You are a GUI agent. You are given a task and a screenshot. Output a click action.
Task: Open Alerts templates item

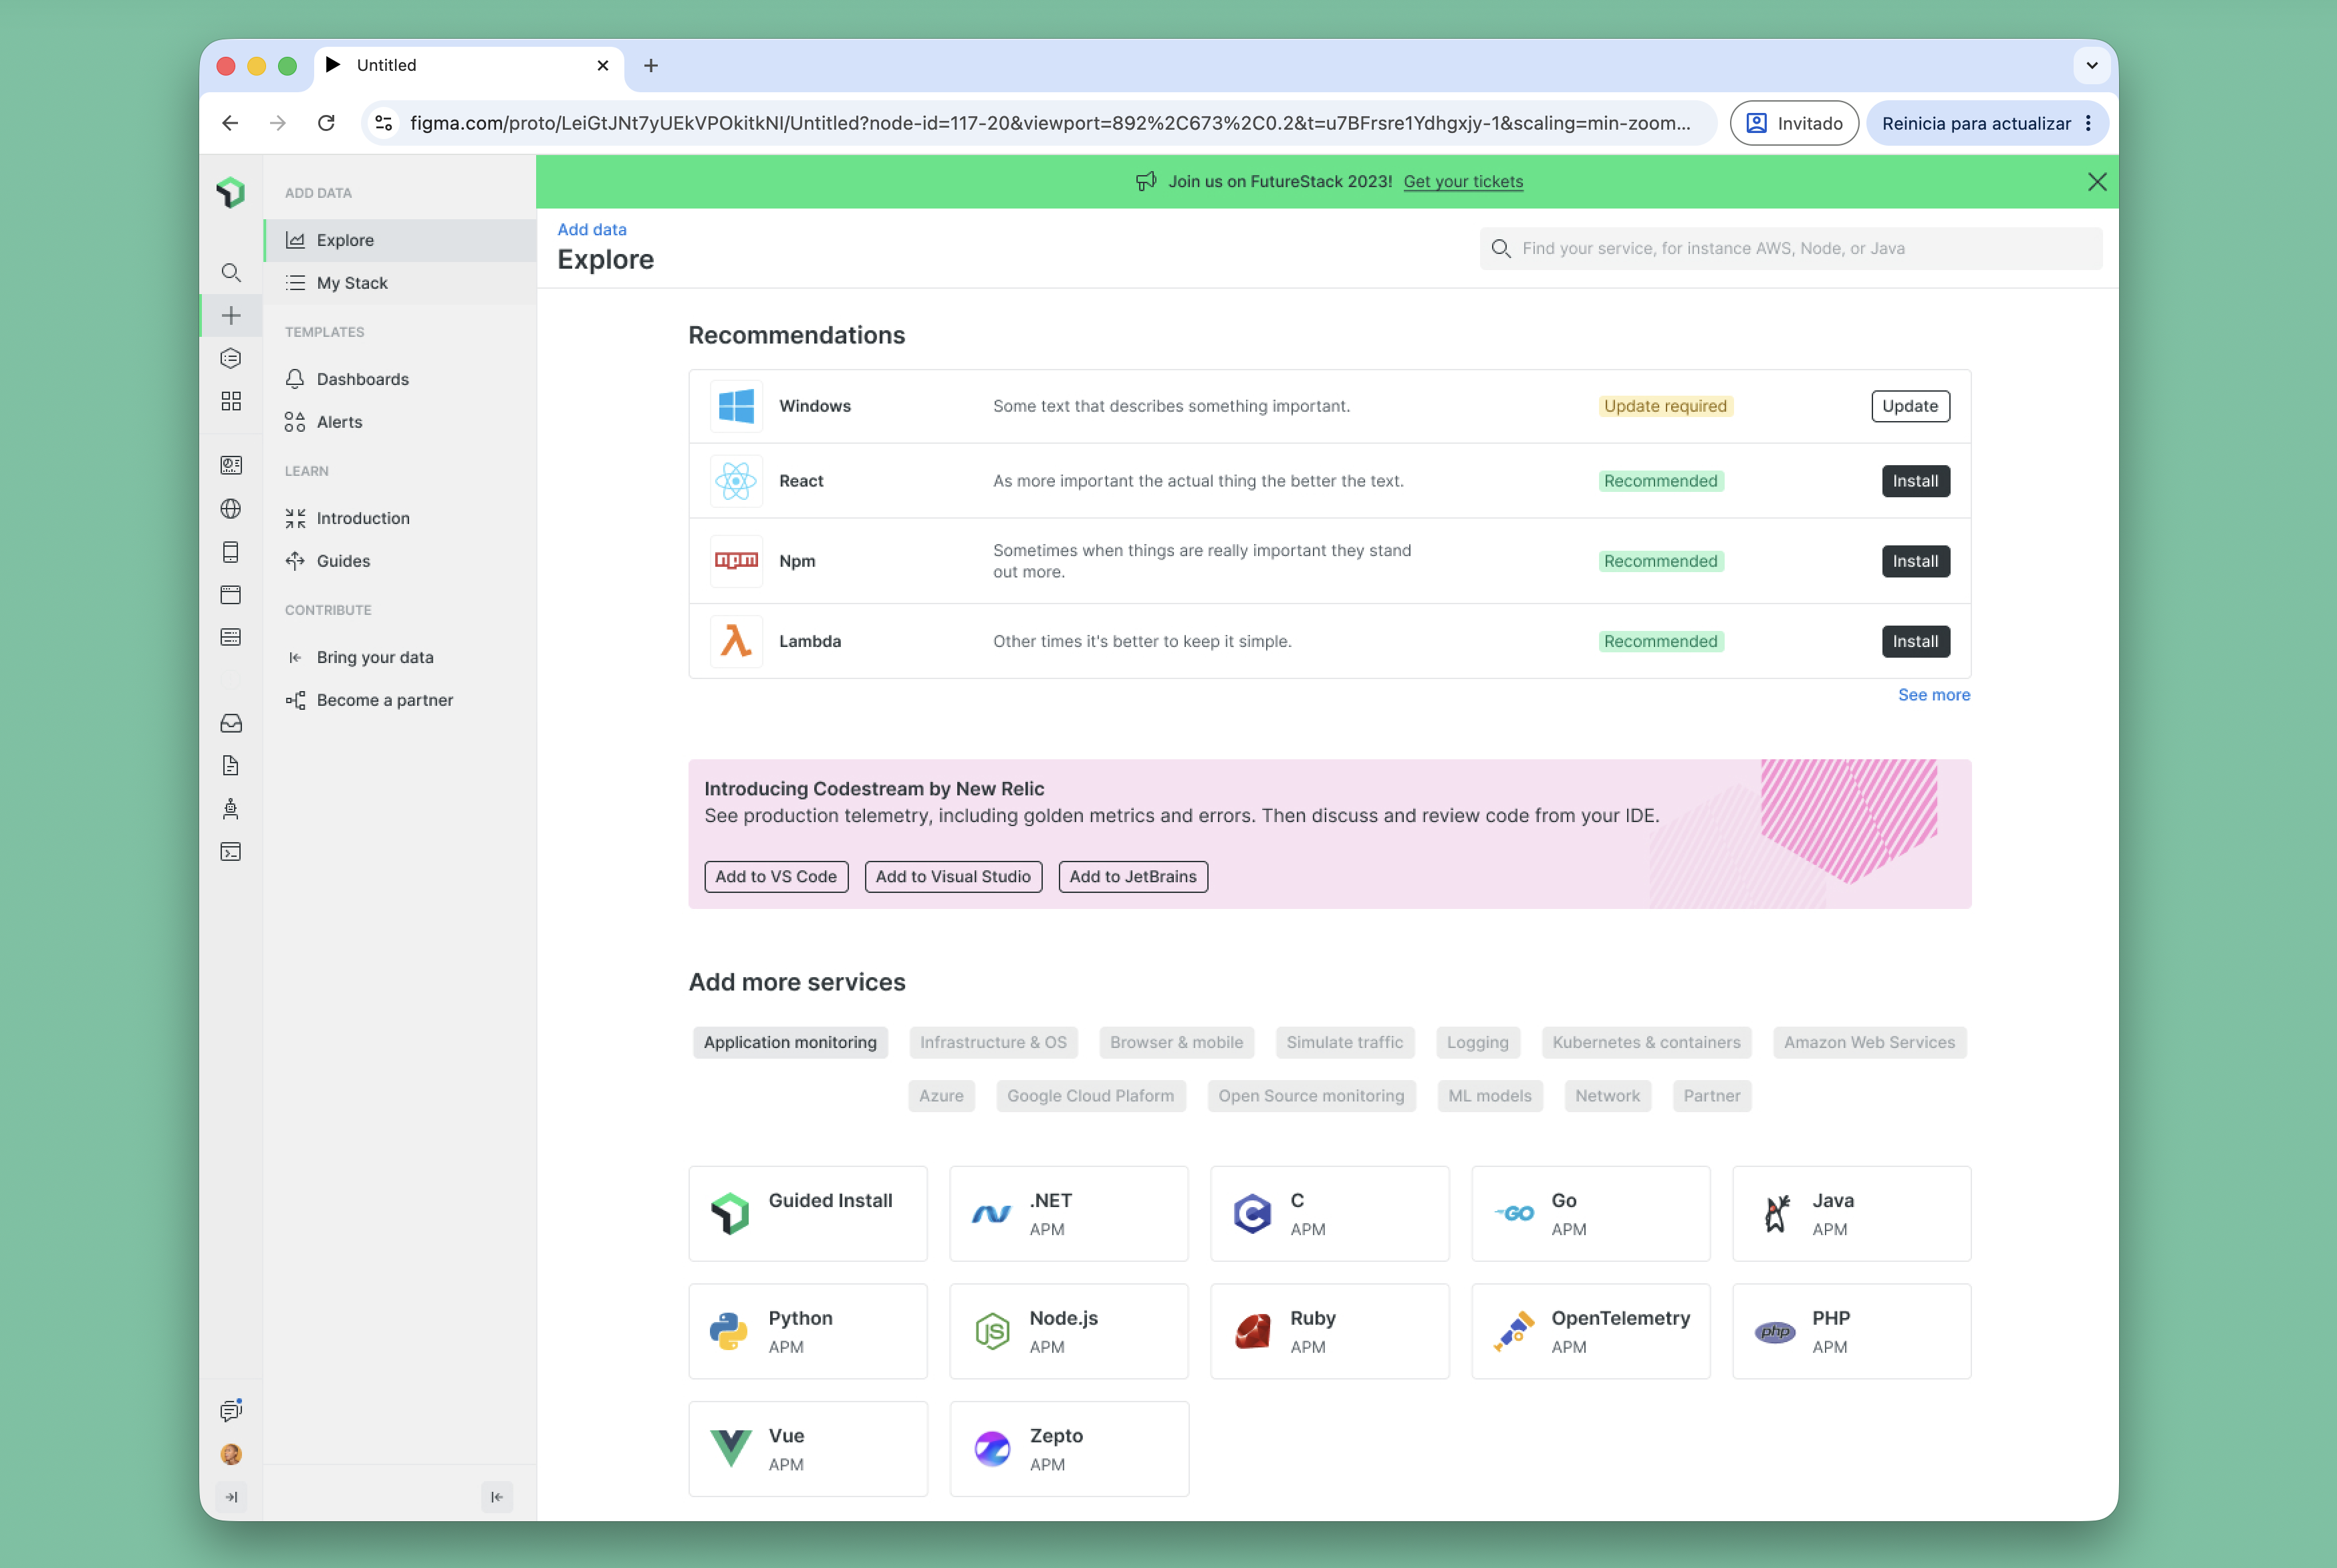pyautogui.click(x=400, y=422)
